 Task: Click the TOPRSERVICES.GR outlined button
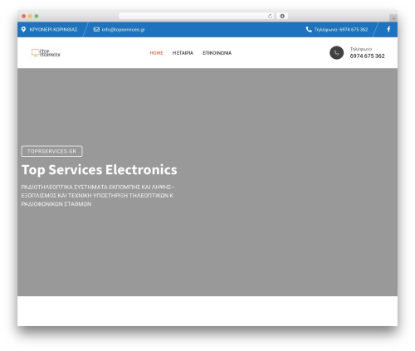pyautogui.click(x=51, y=151)
